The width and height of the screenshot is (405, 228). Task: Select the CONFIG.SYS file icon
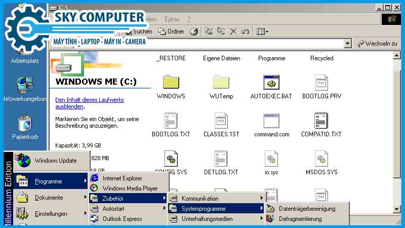coord(171,159)
